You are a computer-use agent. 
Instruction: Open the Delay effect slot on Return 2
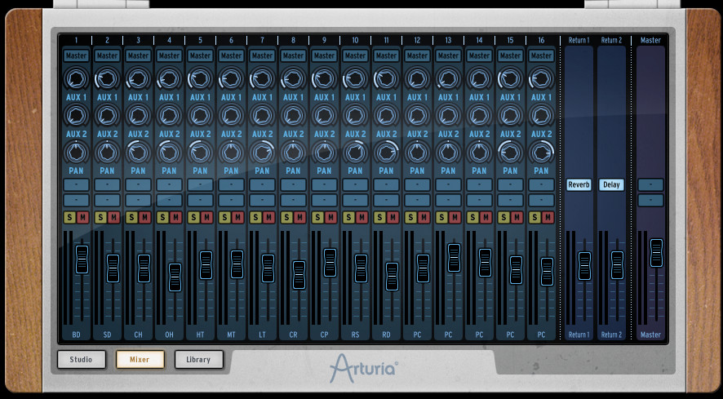tap(611, 185)
